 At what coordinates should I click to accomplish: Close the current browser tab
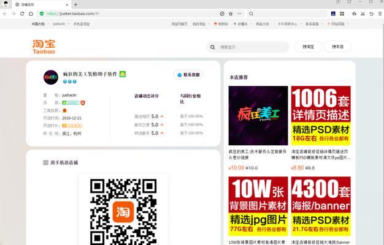(x=67, y=4)
